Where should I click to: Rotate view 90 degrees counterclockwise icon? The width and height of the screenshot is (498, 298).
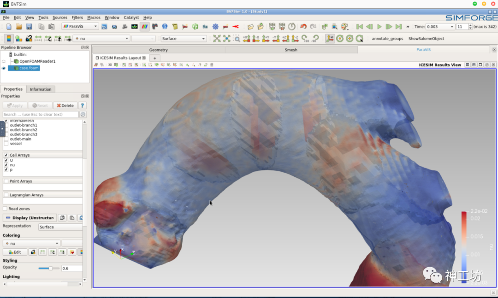coord(315,38)
